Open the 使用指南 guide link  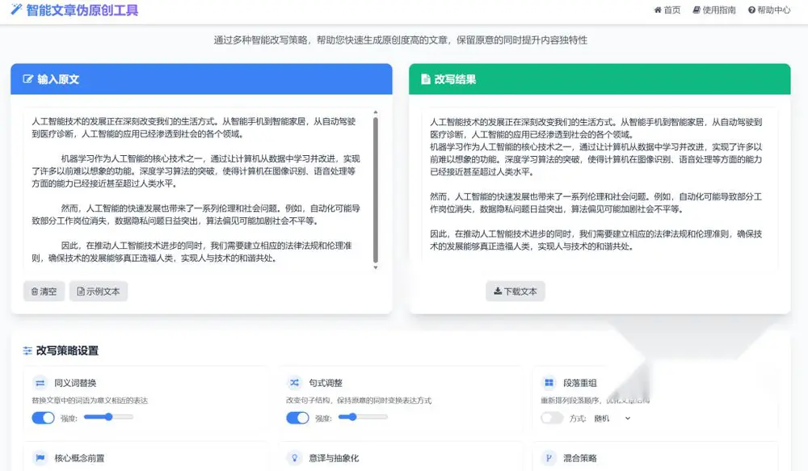click(713, 10)
